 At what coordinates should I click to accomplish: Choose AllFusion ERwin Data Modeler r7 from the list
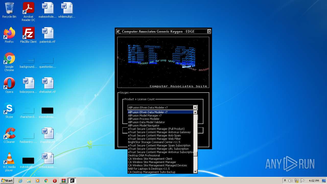[160, 112]
